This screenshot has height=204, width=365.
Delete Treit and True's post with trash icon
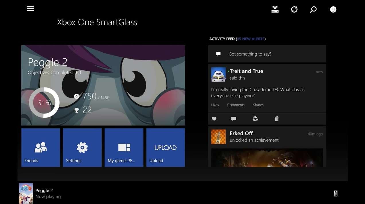pyautogui.click(x=277, y=118)
